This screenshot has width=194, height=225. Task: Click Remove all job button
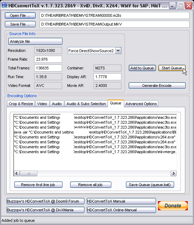point(91,185)
